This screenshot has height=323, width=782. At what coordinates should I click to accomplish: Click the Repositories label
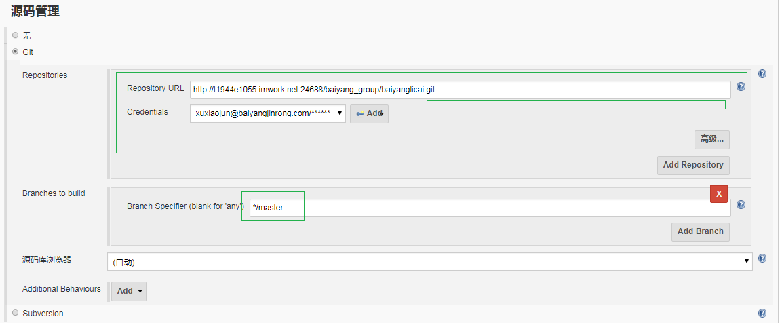coord(45,75)
